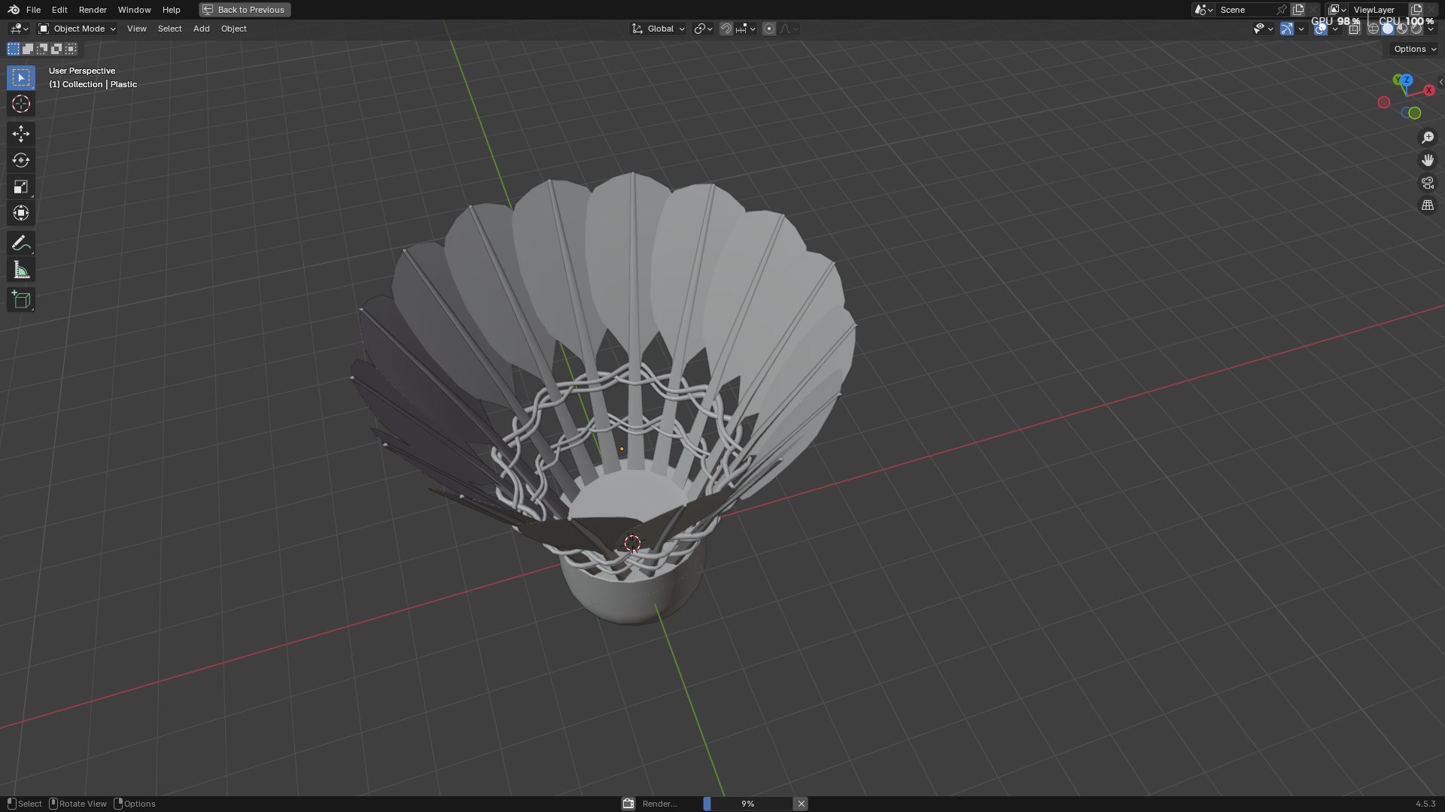The width and height of the screenshot is (1445, 812).
Task: Expand the overlays options arrow
Action: click(x=1335, y=29)
